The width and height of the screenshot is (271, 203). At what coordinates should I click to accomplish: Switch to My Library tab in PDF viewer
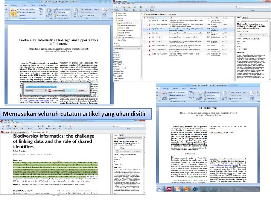(x=5, y=132)
